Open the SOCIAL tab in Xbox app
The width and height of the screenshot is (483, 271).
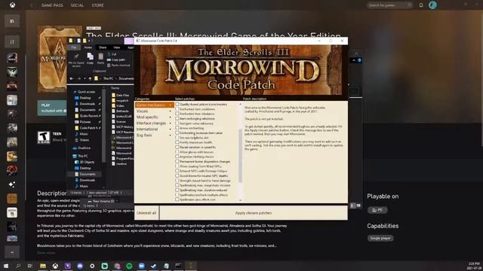pyautogui.click(x=77, y=5)
